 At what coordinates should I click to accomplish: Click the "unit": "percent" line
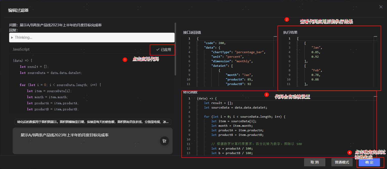(227, 57)
